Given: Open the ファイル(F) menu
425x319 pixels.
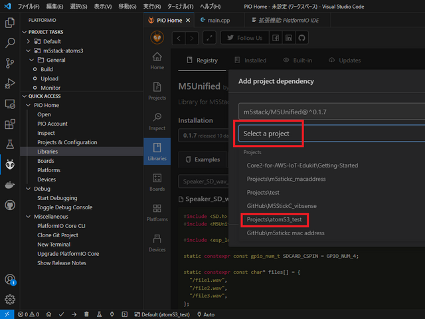Looking at the screenshot, I should coord(29,6).
